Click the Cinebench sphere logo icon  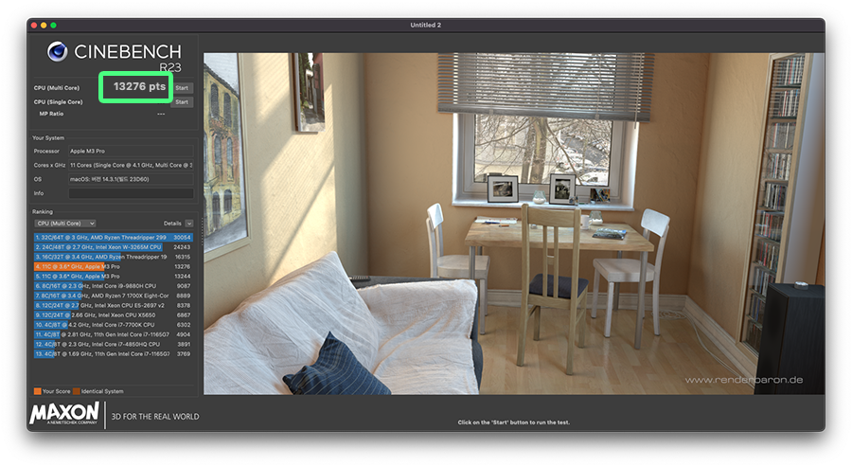point(58,52)
